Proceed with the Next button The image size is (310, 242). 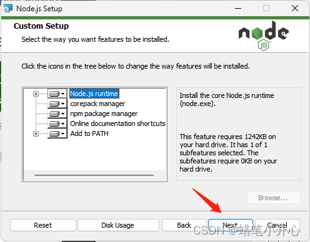click(x=231, y=225)
